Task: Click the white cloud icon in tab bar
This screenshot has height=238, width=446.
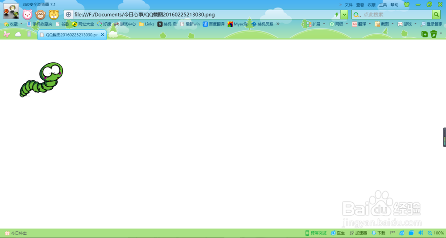Action: pos(18,34)
